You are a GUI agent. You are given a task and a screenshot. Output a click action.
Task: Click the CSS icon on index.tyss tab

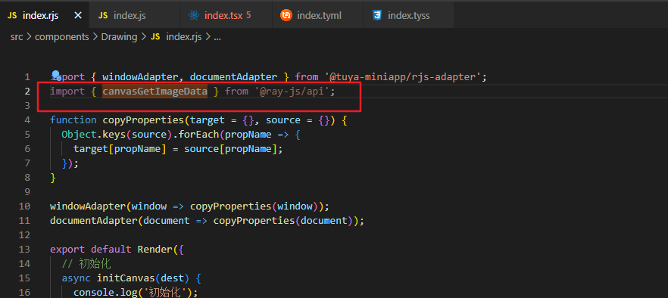coord(376,16)
